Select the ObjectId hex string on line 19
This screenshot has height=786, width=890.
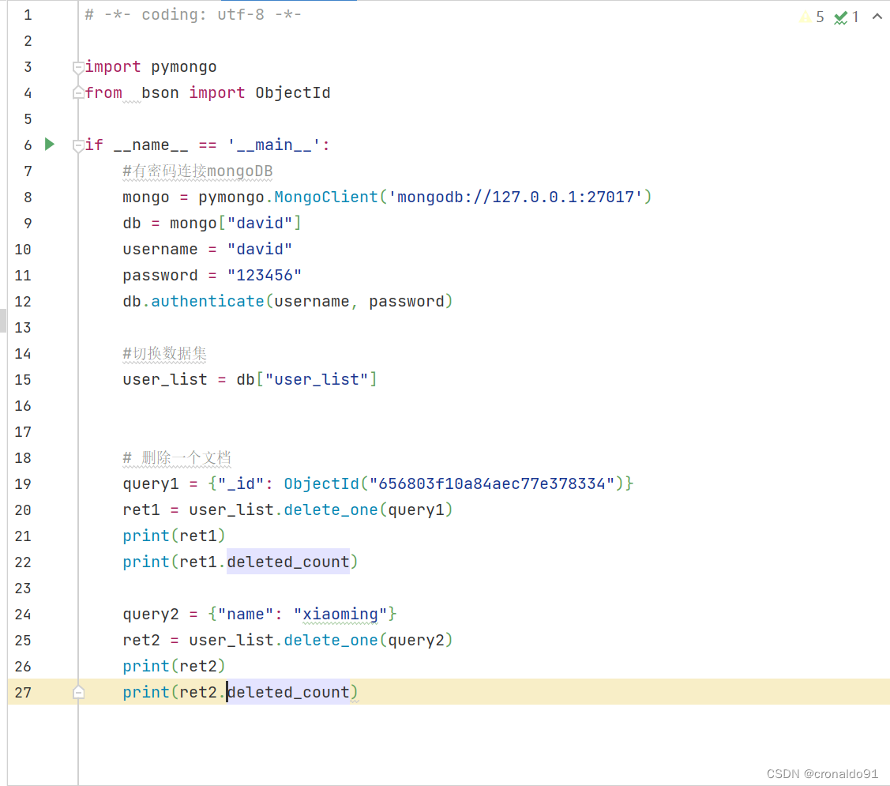tap(492, 484)
